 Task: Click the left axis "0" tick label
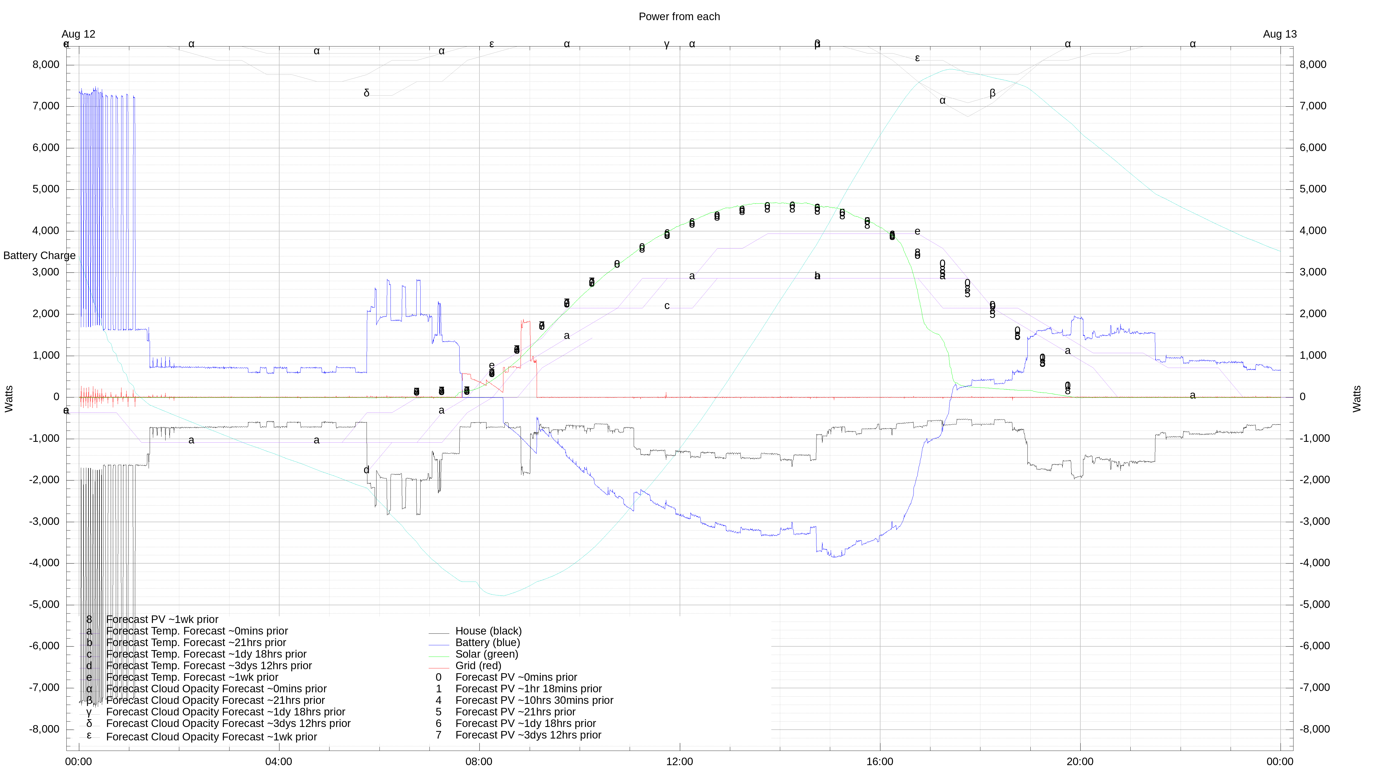[56, 397]
